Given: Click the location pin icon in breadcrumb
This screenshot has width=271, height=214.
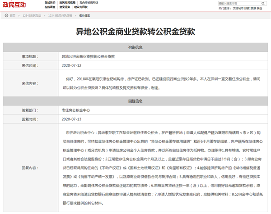Looking at the screenshot, I should click(6, 15).
